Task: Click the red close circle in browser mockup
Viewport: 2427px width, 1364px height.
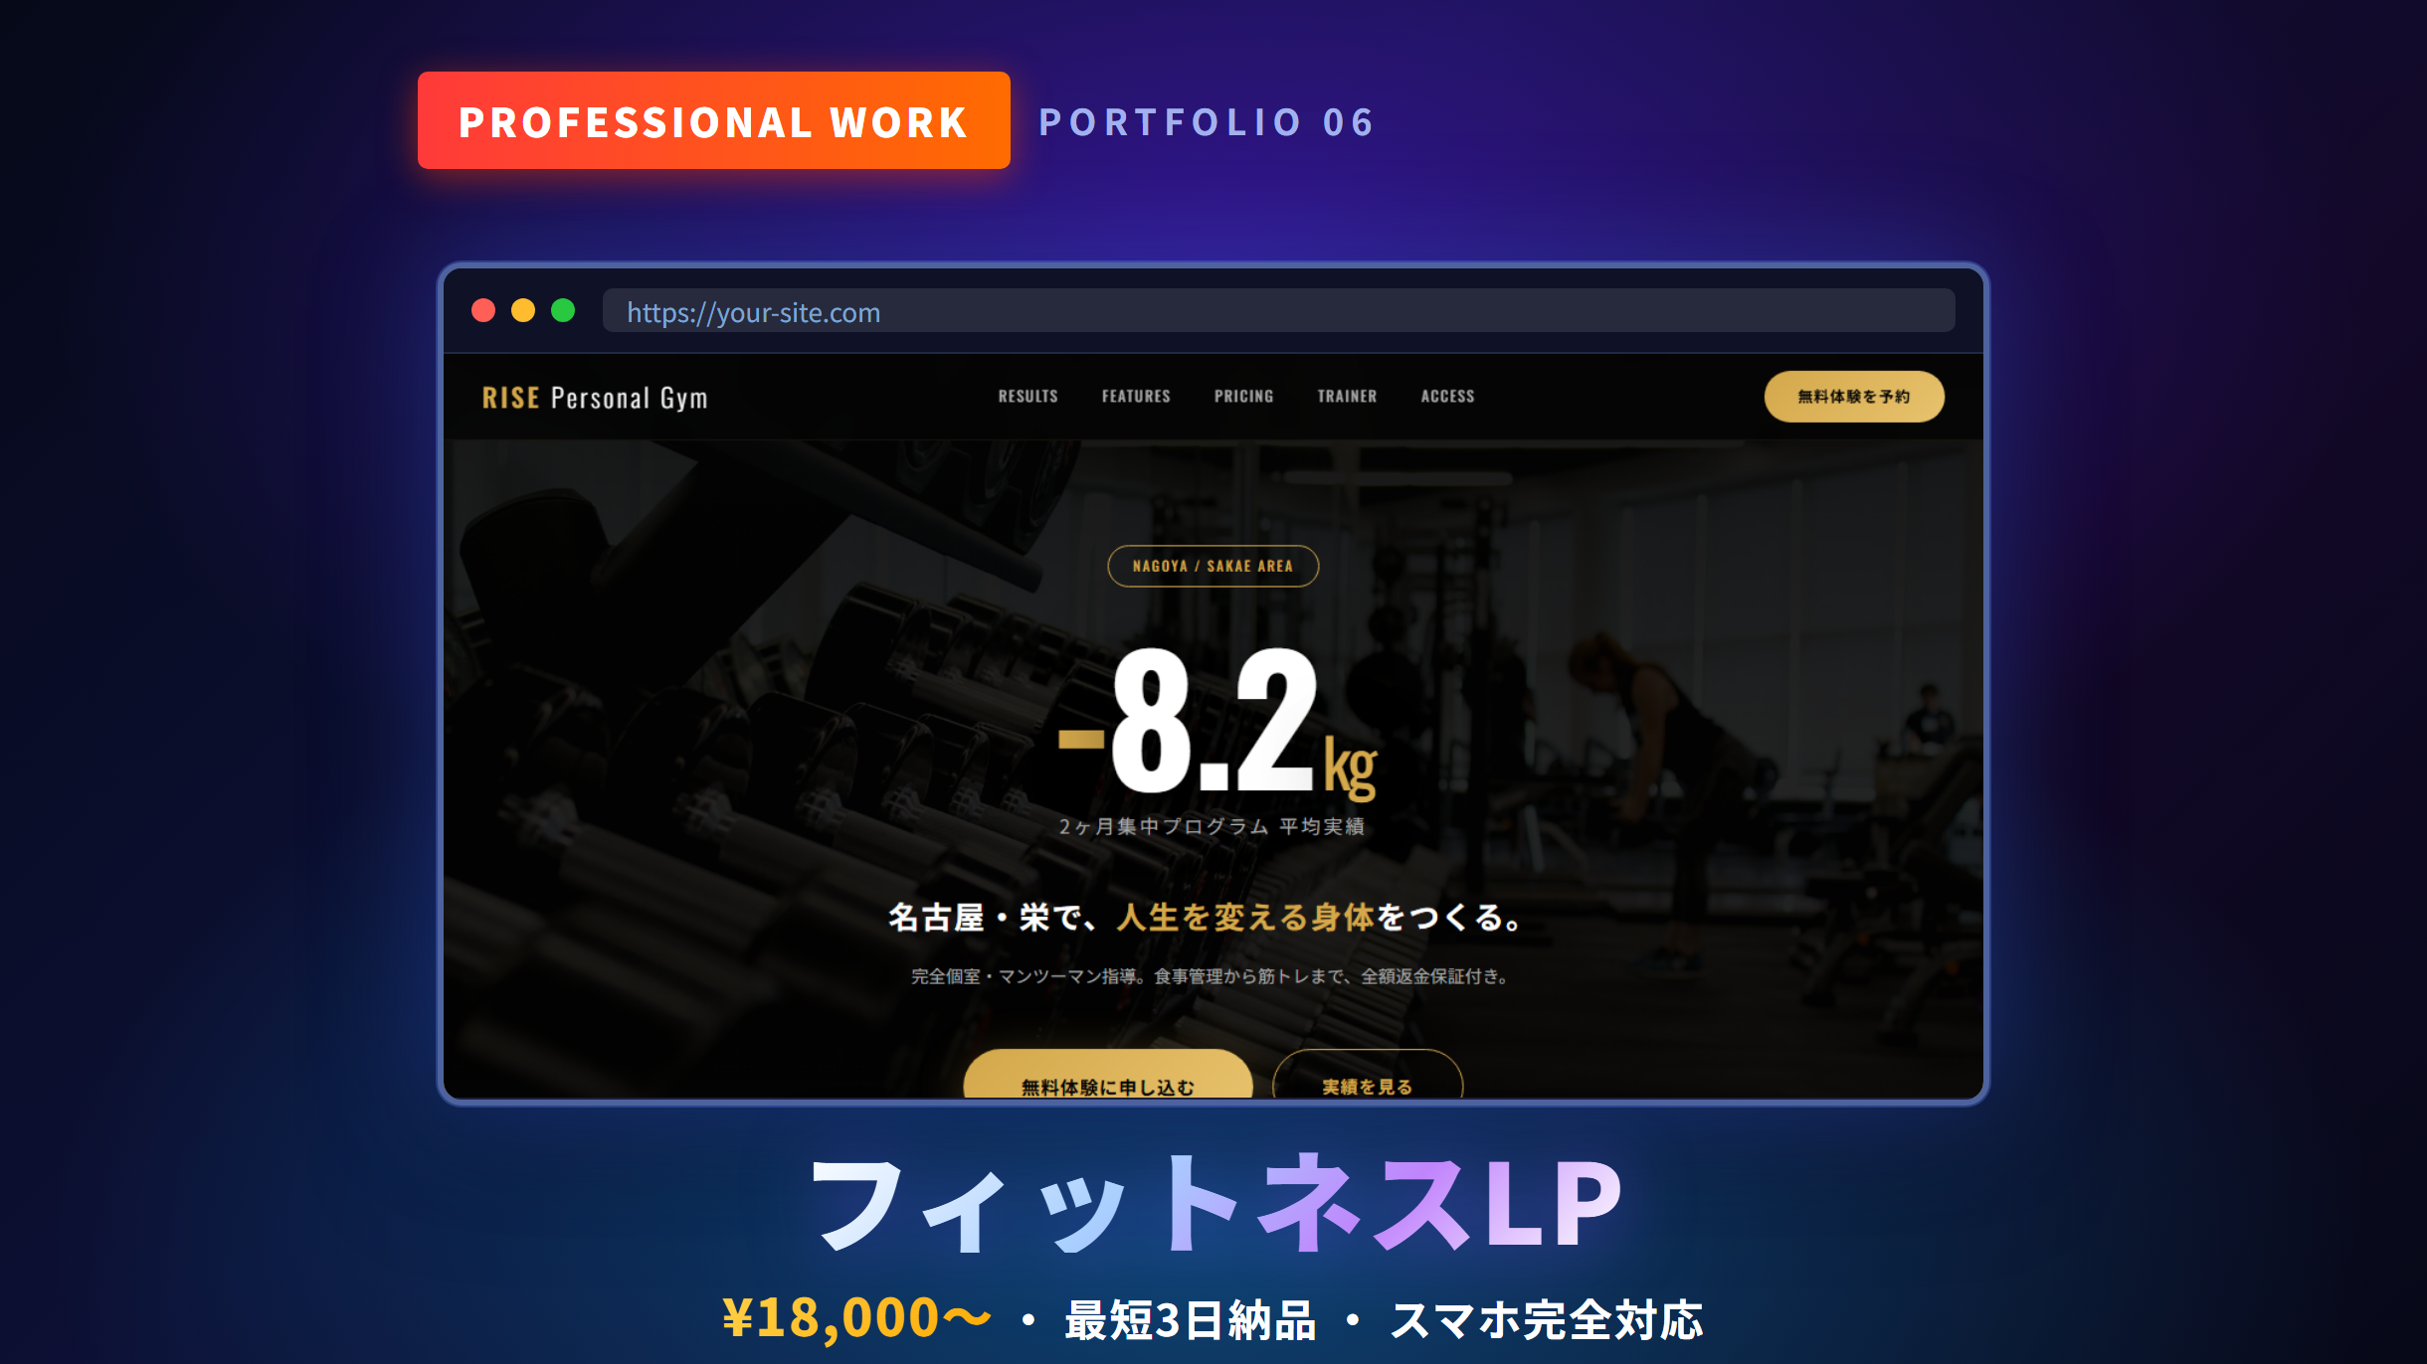Action: pos(484,311)
